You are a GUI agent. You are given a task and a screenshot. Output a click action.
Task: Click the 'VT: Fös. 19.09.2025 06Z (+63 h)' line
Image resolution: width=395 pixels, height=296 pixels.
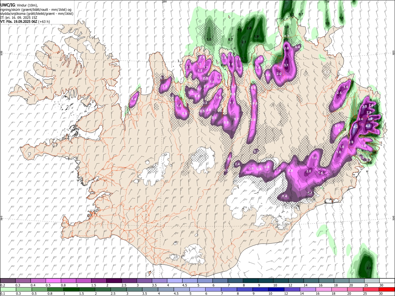[25, 22]
